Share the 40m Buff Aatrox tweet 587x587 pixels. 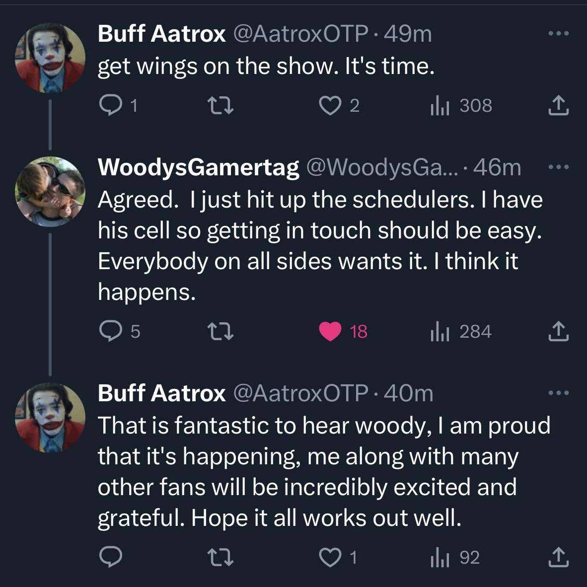pyautogui.click(x=558, y=558)
